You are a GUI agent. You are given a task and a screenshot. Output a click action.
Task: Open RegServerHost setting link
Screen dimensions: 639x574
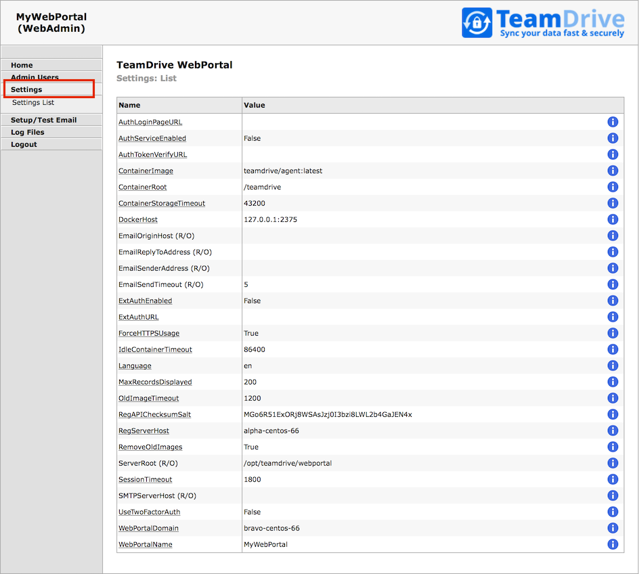[x=144, y=431]
